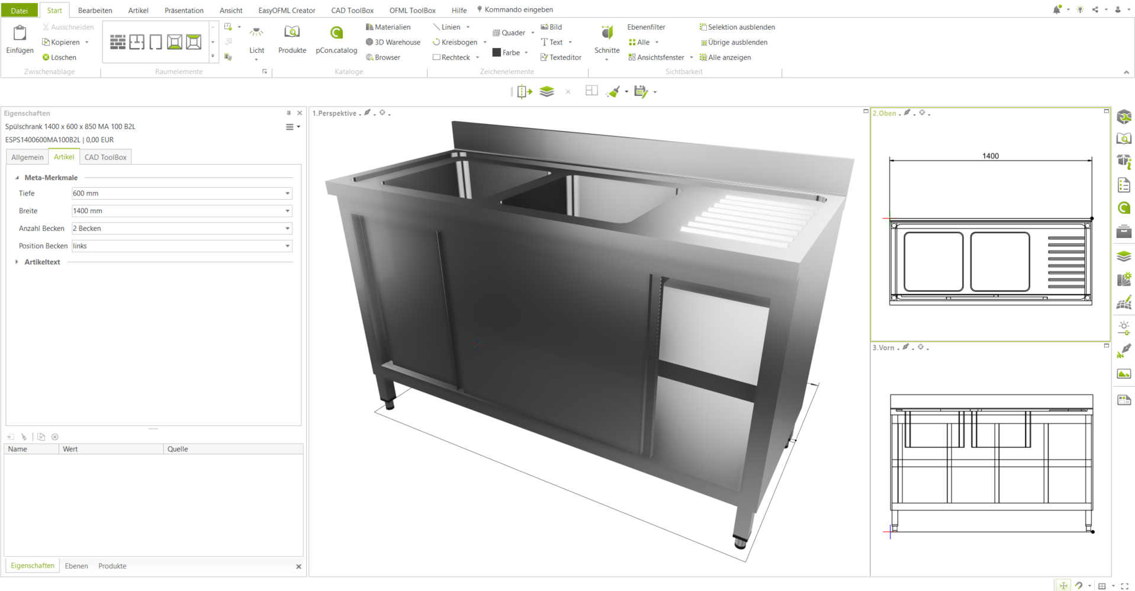Open the Materialien tool

pyautogui.click(x=369, y=27)
